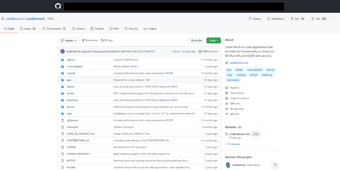Select the cross-platform topic tag
Image resolution: width=340 pixels, height=170 pixels.
pos(255,70)
